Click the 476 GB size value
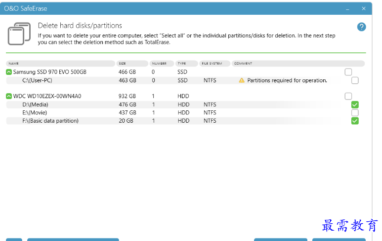This screenshot has width=382, height=241. coord(127,104)
